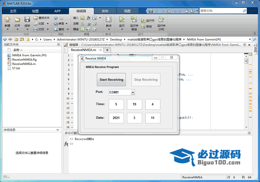Image resolution: width=260 pixels, height=182 pixels.
Task: Switch to the Publish tab
Action: point(105,11)
